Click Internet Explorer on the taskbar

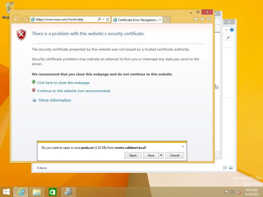pyautogui.click(x=21, y=192)
